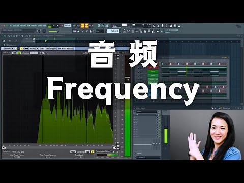Click the metronome icon left of orange buttons
The height and width of the screenshot is (183, 244).
point(74,26)
